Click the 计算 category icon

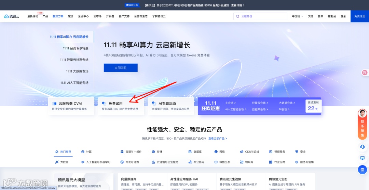tap(83, 152)
